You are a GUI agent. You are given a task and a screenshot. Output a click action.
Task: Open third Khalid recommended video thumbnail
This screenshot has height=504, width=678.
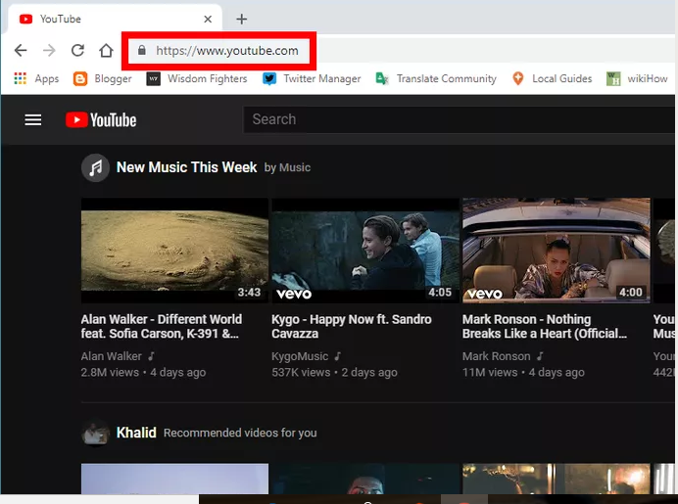(x=557, y=479)
